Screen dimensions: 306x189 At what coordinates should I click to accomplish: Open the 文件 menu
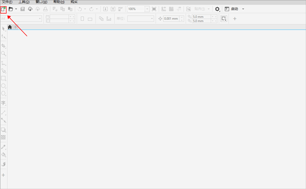point(7,2)
